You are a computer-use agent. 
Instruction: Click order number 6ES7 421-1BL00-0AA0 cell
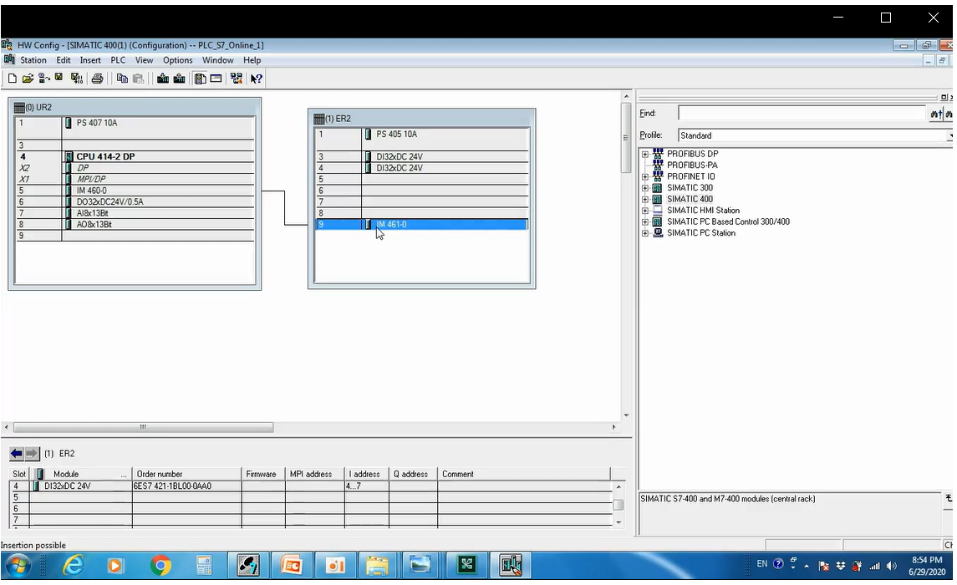pos(186,486)
